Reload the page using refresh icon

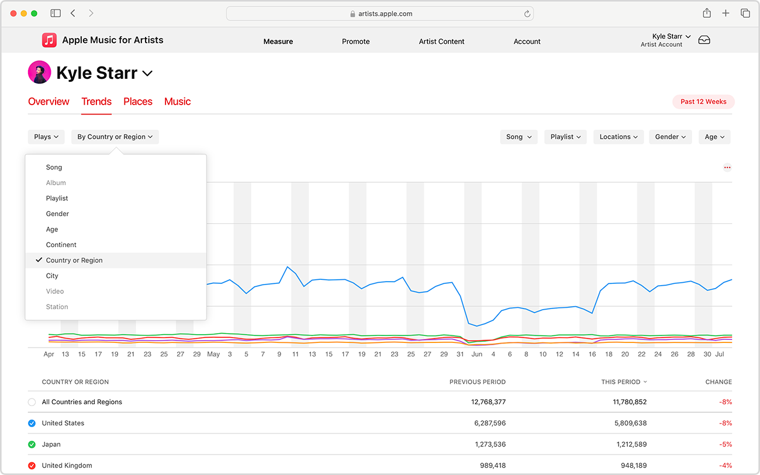527,14
